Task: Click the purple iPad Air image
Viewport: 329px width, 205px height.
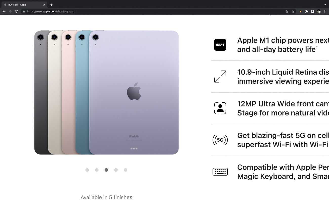Action: pyautogui.click(x=134, y=93)
